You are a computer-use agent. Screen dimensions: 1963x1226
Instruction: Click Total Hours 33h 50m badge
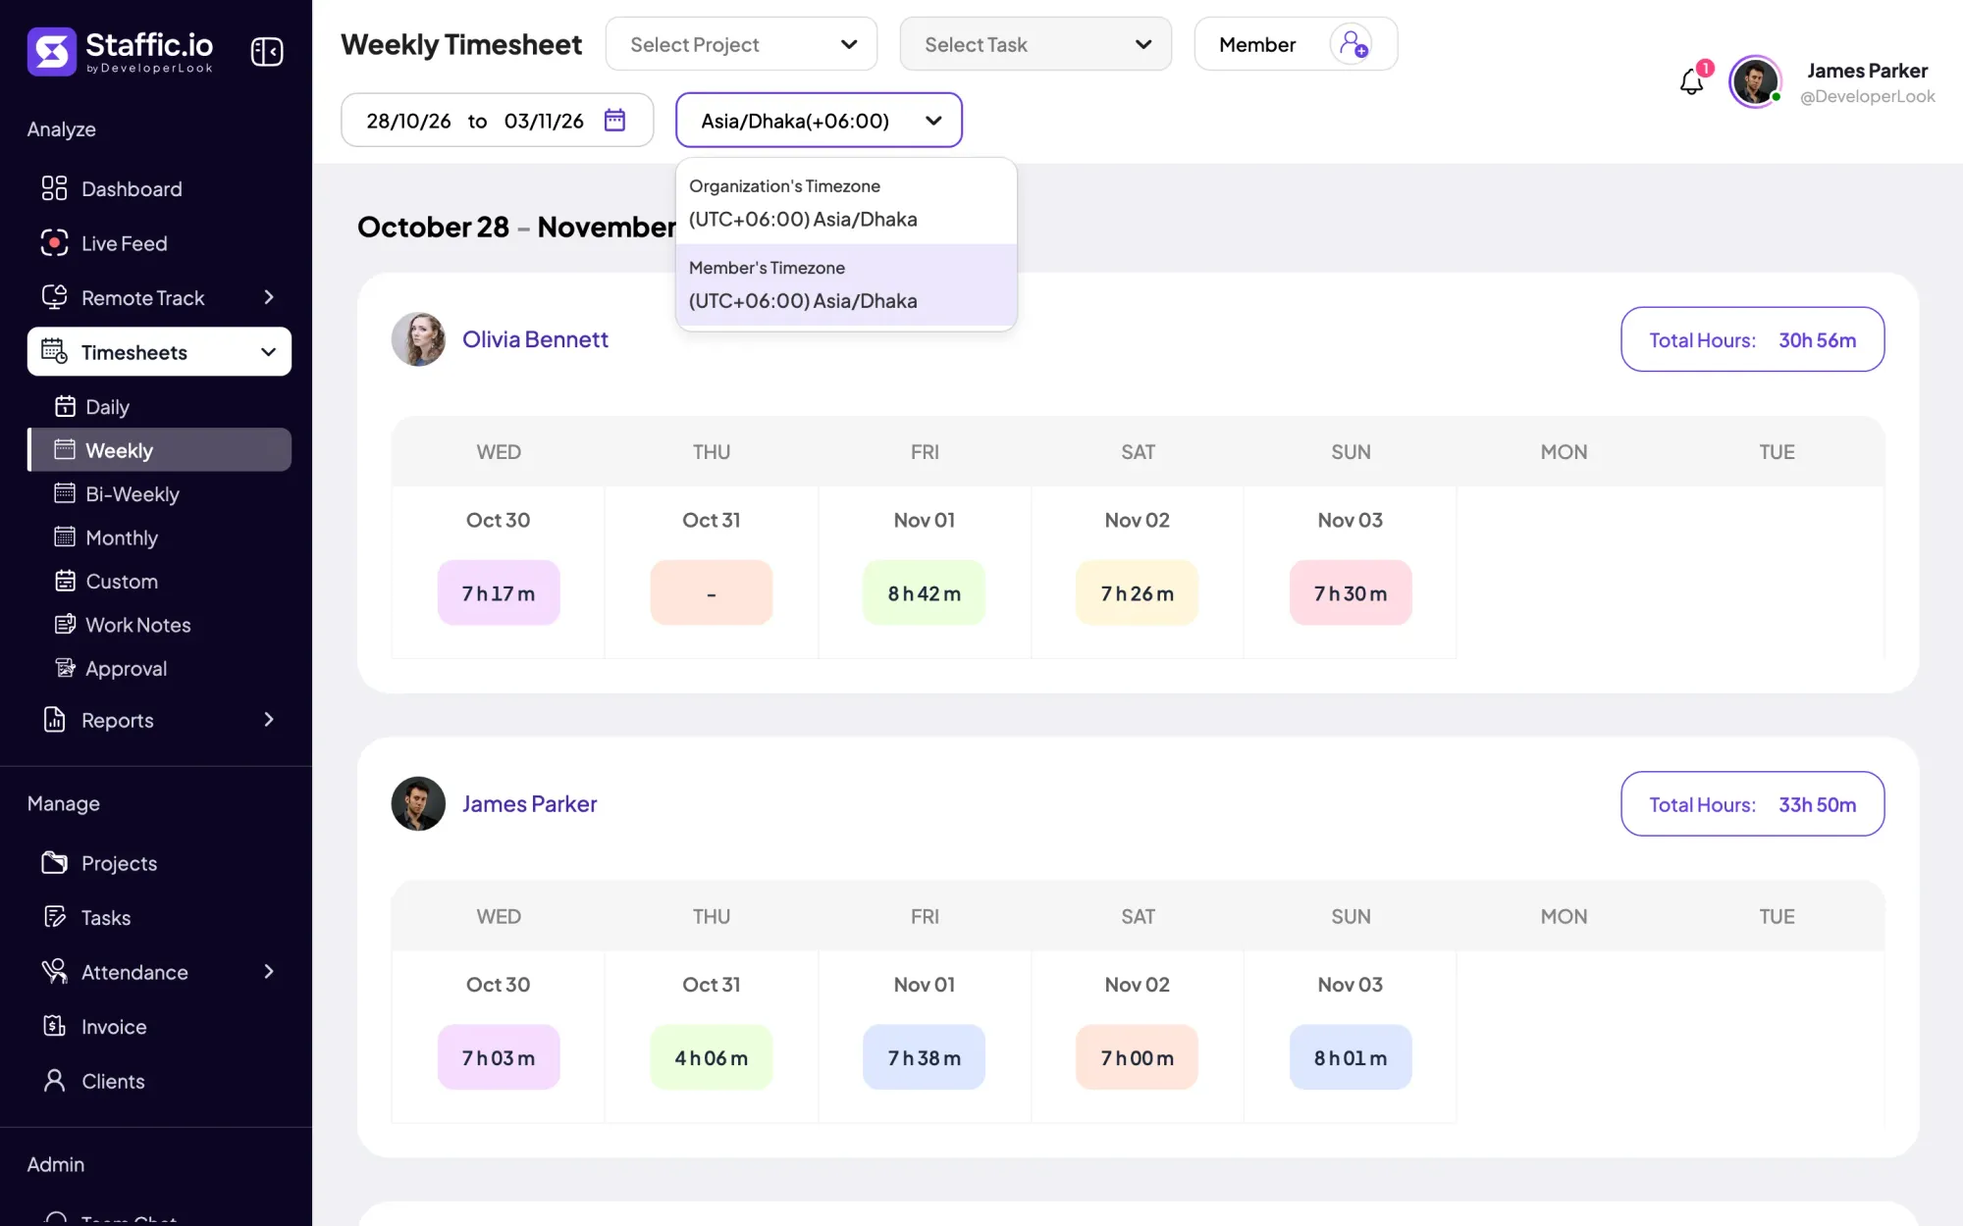click(x=1752, y=804)
